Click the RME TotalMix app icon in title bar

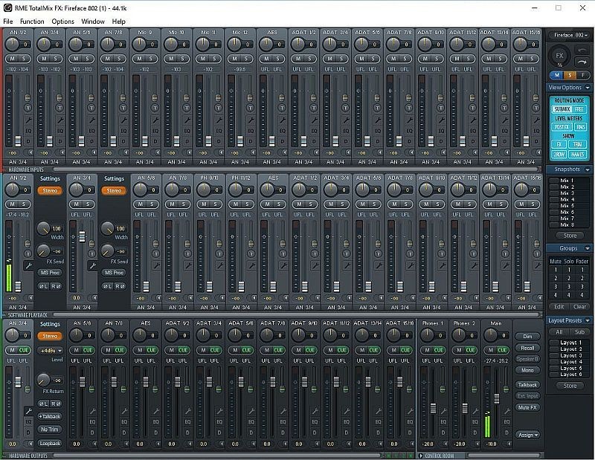point(7,7)
